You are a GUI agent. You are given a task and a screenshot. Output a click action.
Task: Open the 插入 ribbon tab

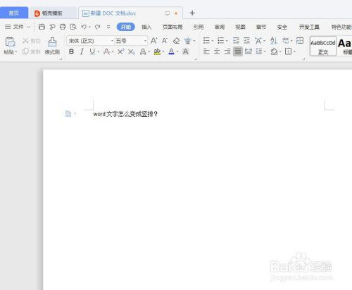pos(146,27)
